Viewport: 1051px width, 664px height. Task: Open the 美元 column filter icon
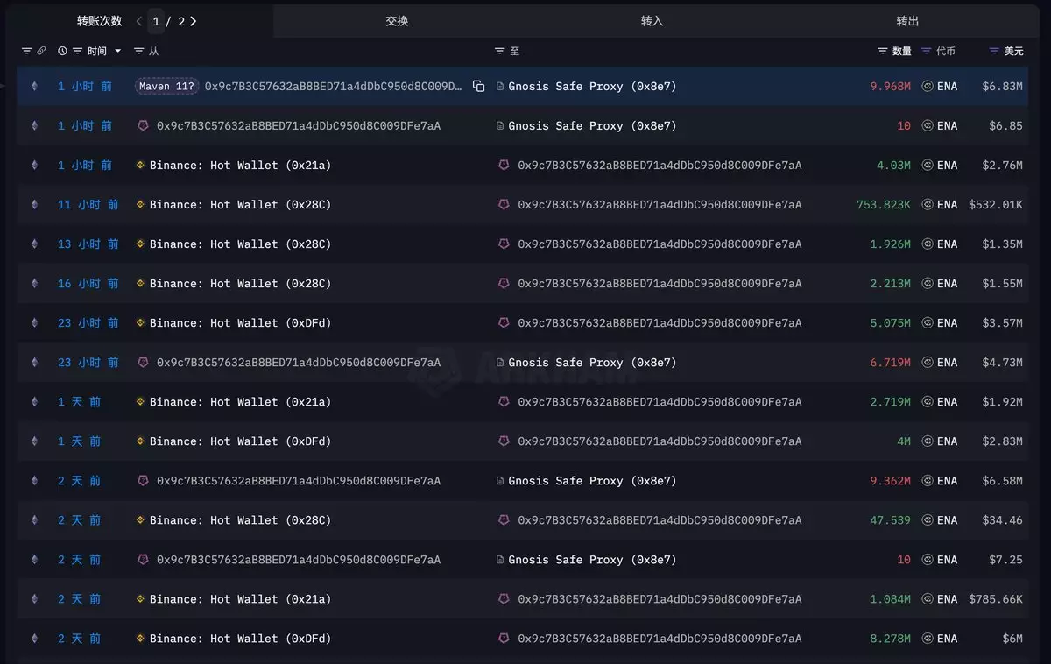(994, 51)
